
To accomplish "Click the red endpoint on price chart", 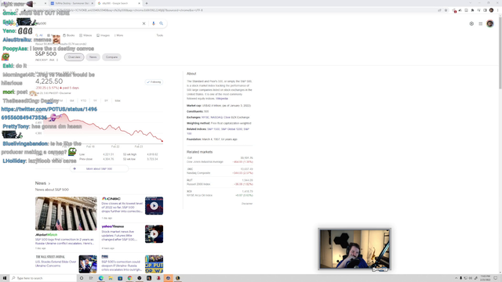I will point(162,141).
